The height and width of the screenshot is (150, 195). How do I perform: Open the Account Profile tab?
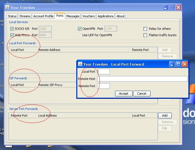[x=43, y=16]
